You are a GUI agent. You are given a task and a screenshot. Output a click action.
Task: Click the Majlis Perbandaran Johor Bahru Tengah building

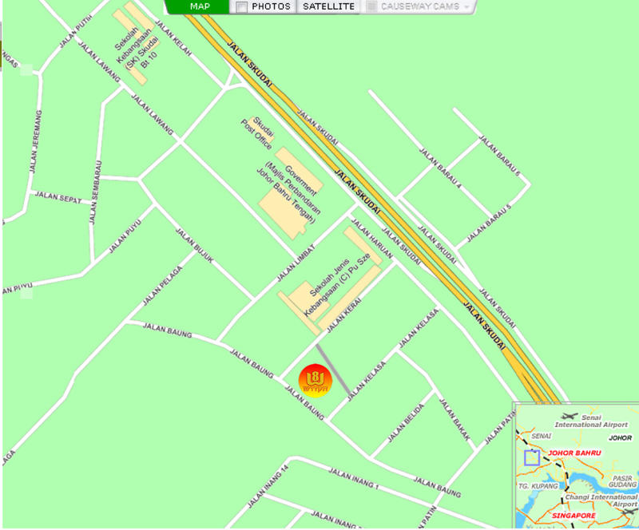click(291, 193)
